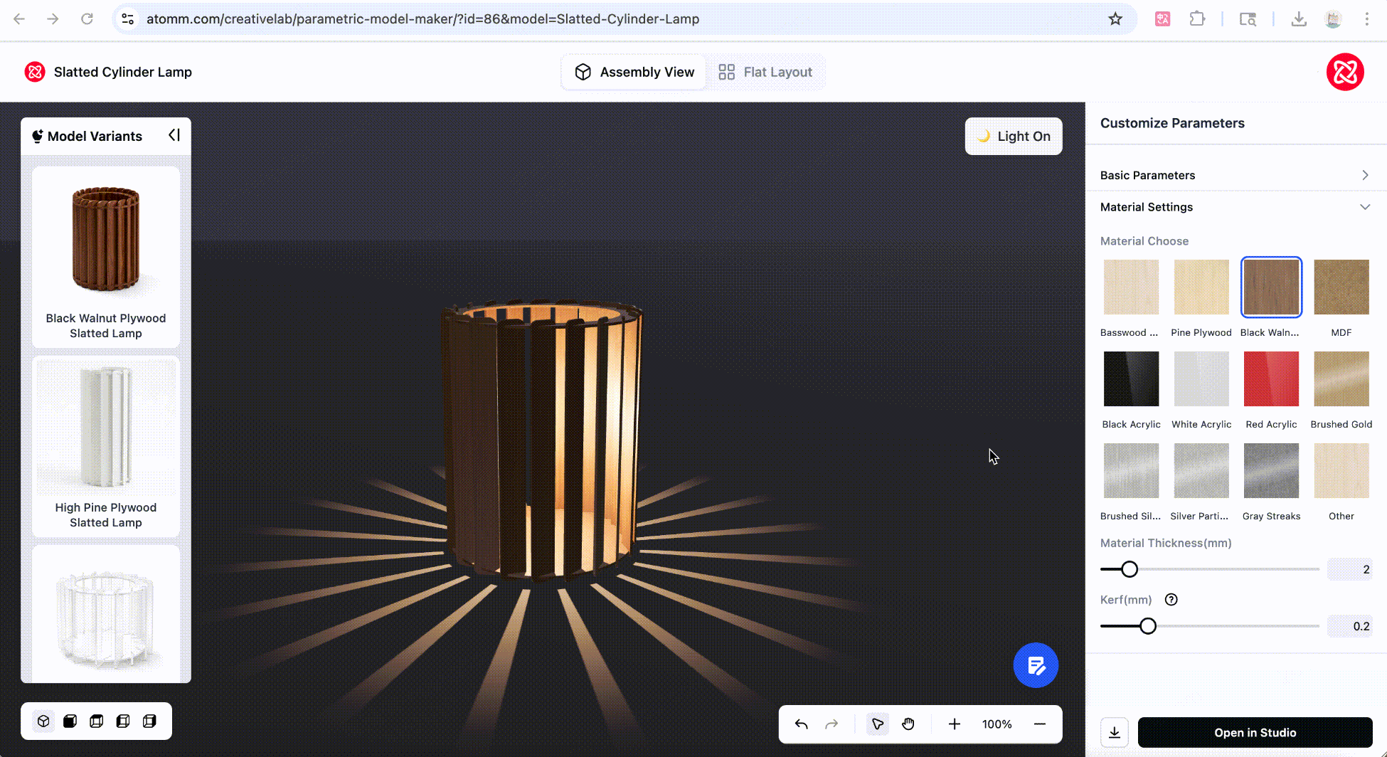Viewport: 1387px width, 757px height.
Task: Click the zoom out minus icon
Action: pyautogui.click(x=1040, y=724)
